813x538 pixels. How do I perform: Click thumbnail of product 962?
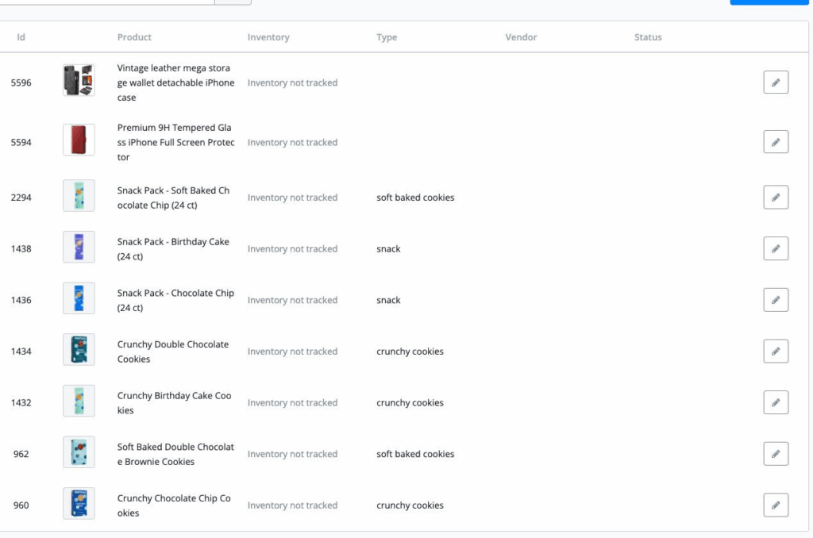tap(79, 452)
